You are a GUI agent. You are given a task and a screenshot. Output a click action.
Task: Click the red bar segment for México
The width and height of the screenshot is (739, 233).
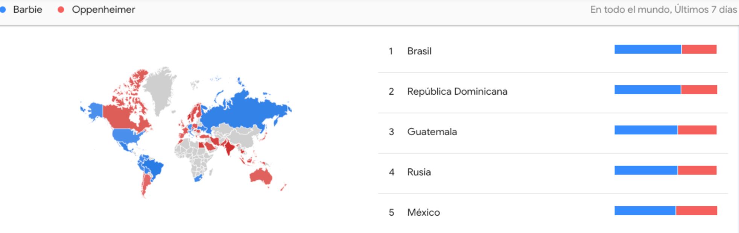(x=696, y=210)
